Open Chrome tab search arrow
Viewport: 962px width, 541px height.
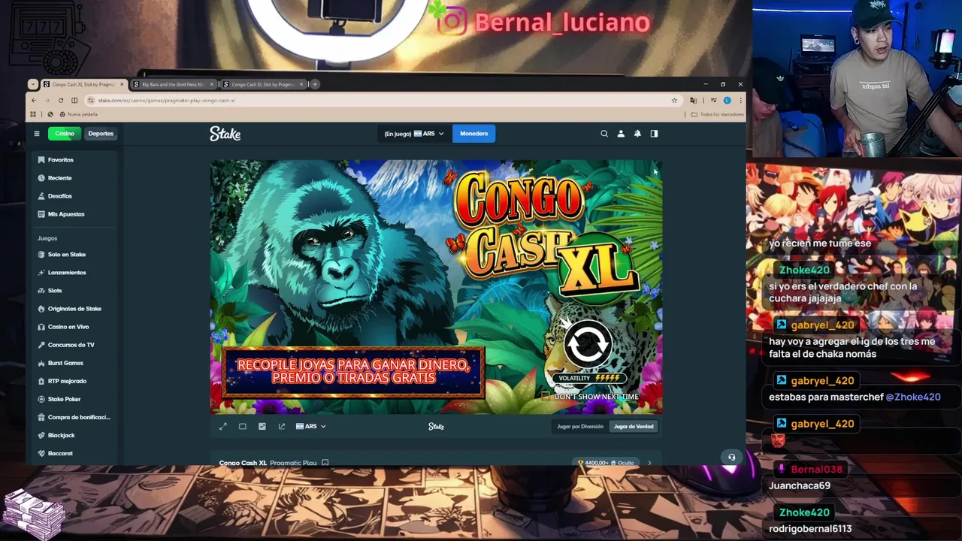point(32,84)
